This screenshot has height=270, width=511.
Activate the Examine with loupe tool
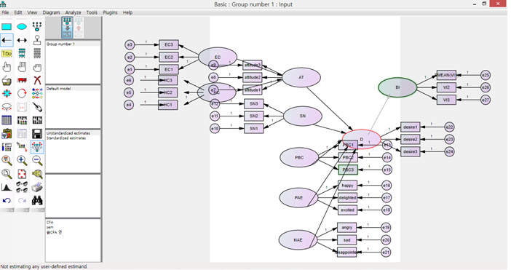pos(37,174)
